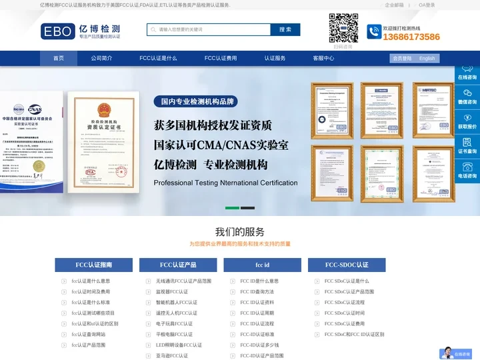Image resolution: width=480 pixels, height=360 pixels.
Task: Click the MIRTEC framed certificate
Action: pos(433,111)
